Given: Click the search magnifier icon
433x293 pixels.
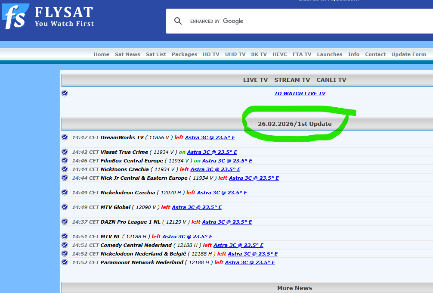Looking at the screenshot, I should 178,21.
